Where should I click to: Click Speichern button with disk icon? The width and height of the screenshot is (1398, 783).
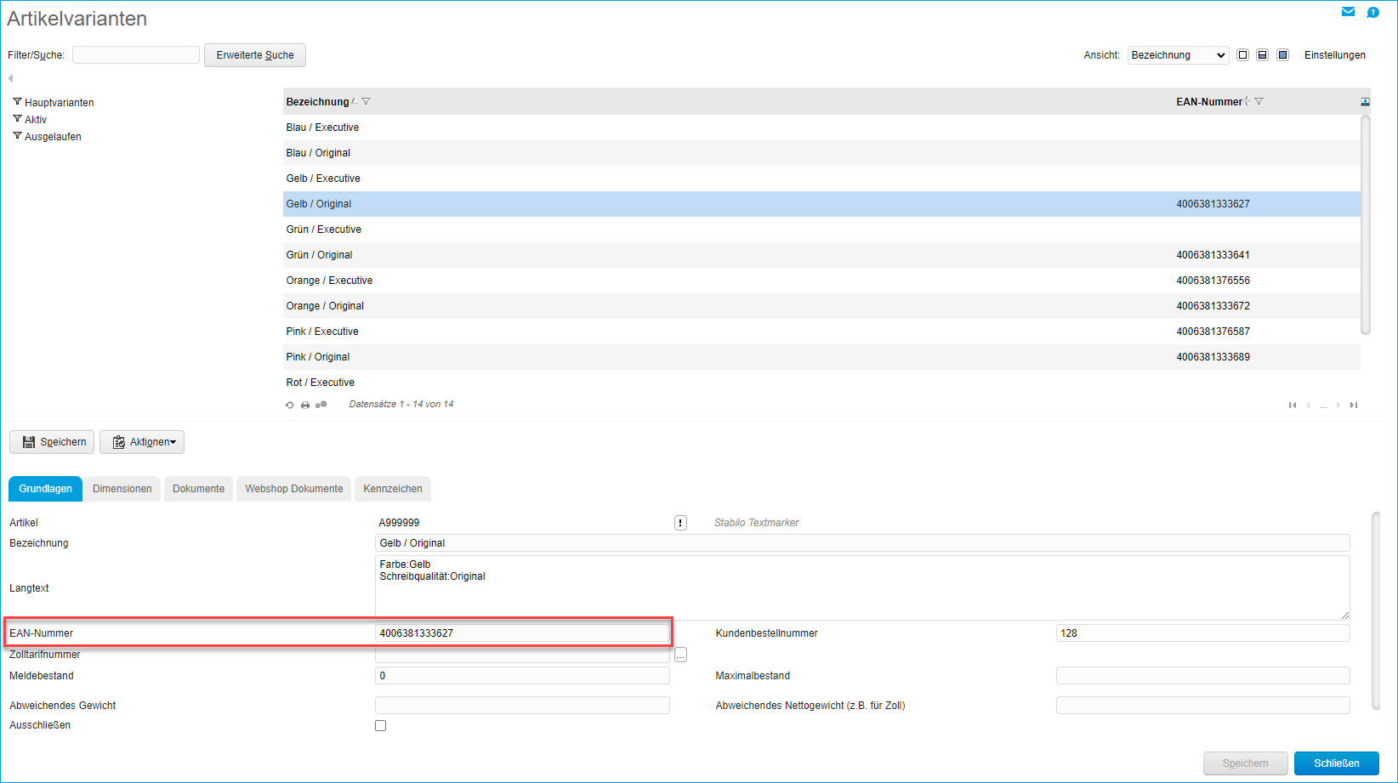pos(52,442)
